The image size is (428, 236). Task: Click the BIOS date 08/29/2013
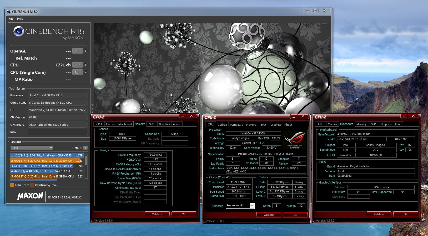coord(376,176)
